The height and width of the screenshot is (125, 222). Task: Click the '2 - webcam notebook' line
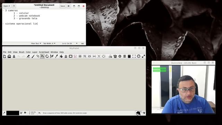tap(27, 16)
